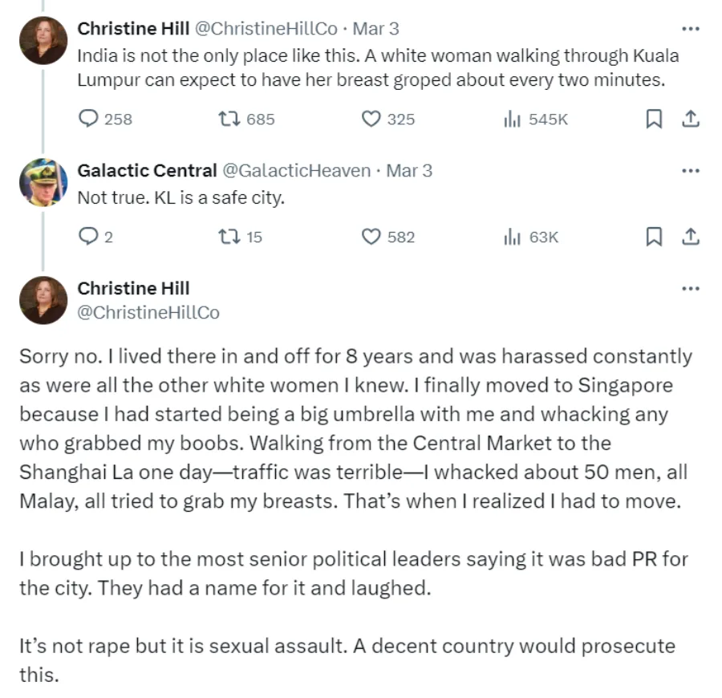Viewport: 722px width, 698px height.
Task: Like the tweet with 325 likes
Action: point(370,119)
